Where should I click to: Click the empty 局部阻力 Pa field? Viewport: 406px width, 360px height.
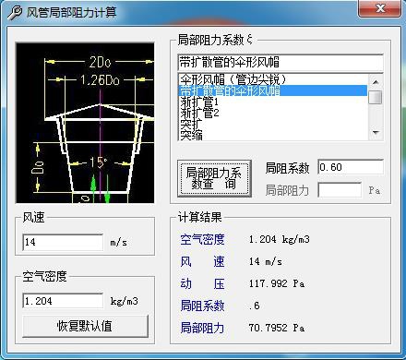(340, 190)
